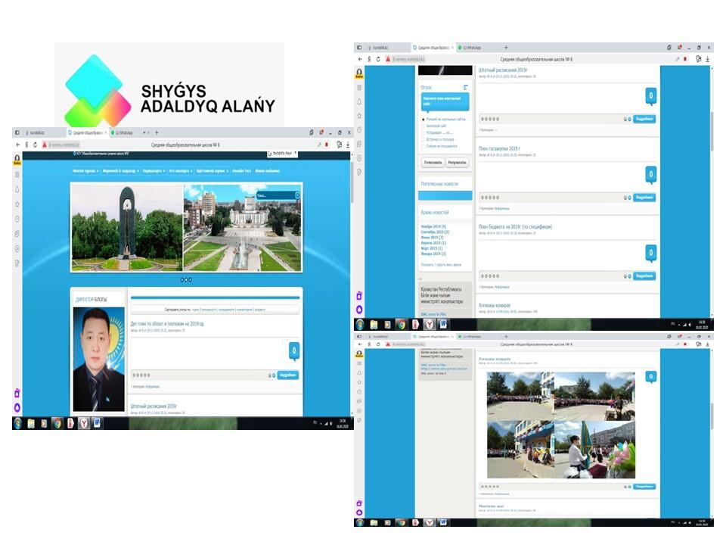This screenshot has width=726, height=545.
Task: Expand the 'Әдістемелік жұмыс' navigation menu
Action: click(212, 171)
